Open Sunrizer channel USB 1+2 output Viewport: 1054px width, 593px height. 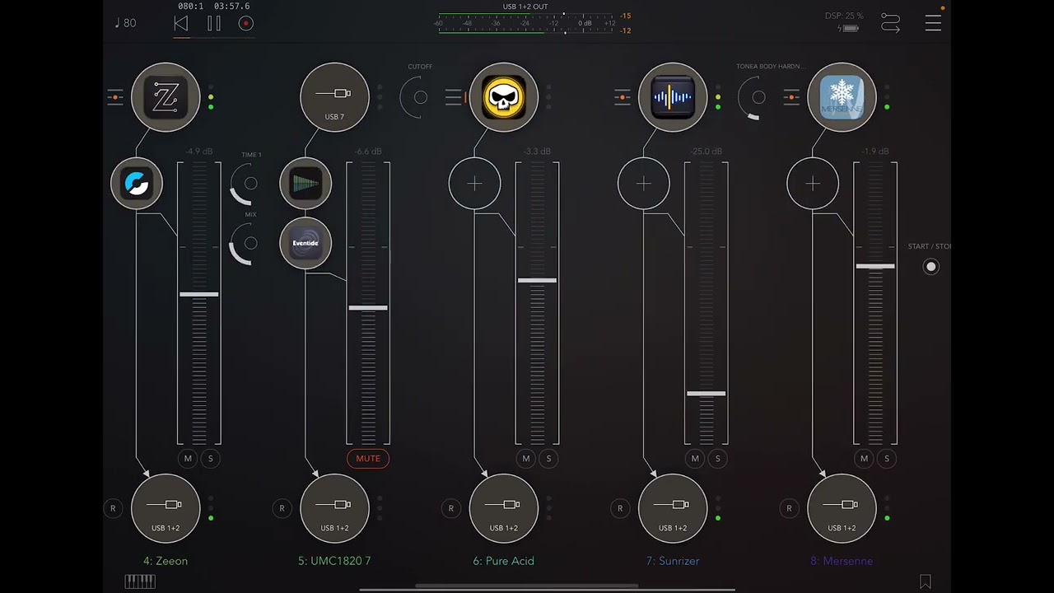click(673, 509)
